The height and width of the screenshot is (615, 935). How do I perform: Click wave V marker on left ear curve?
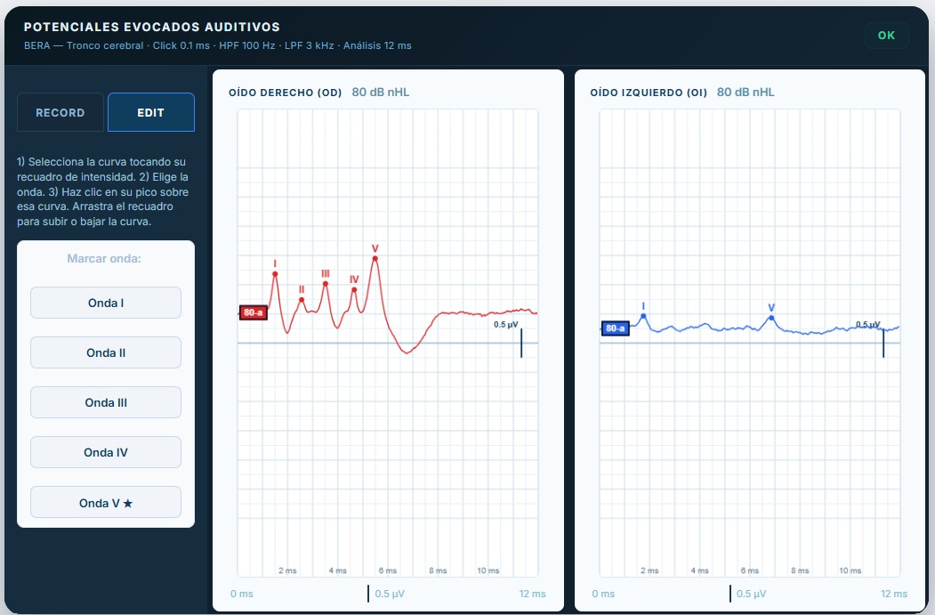(771, 318)
